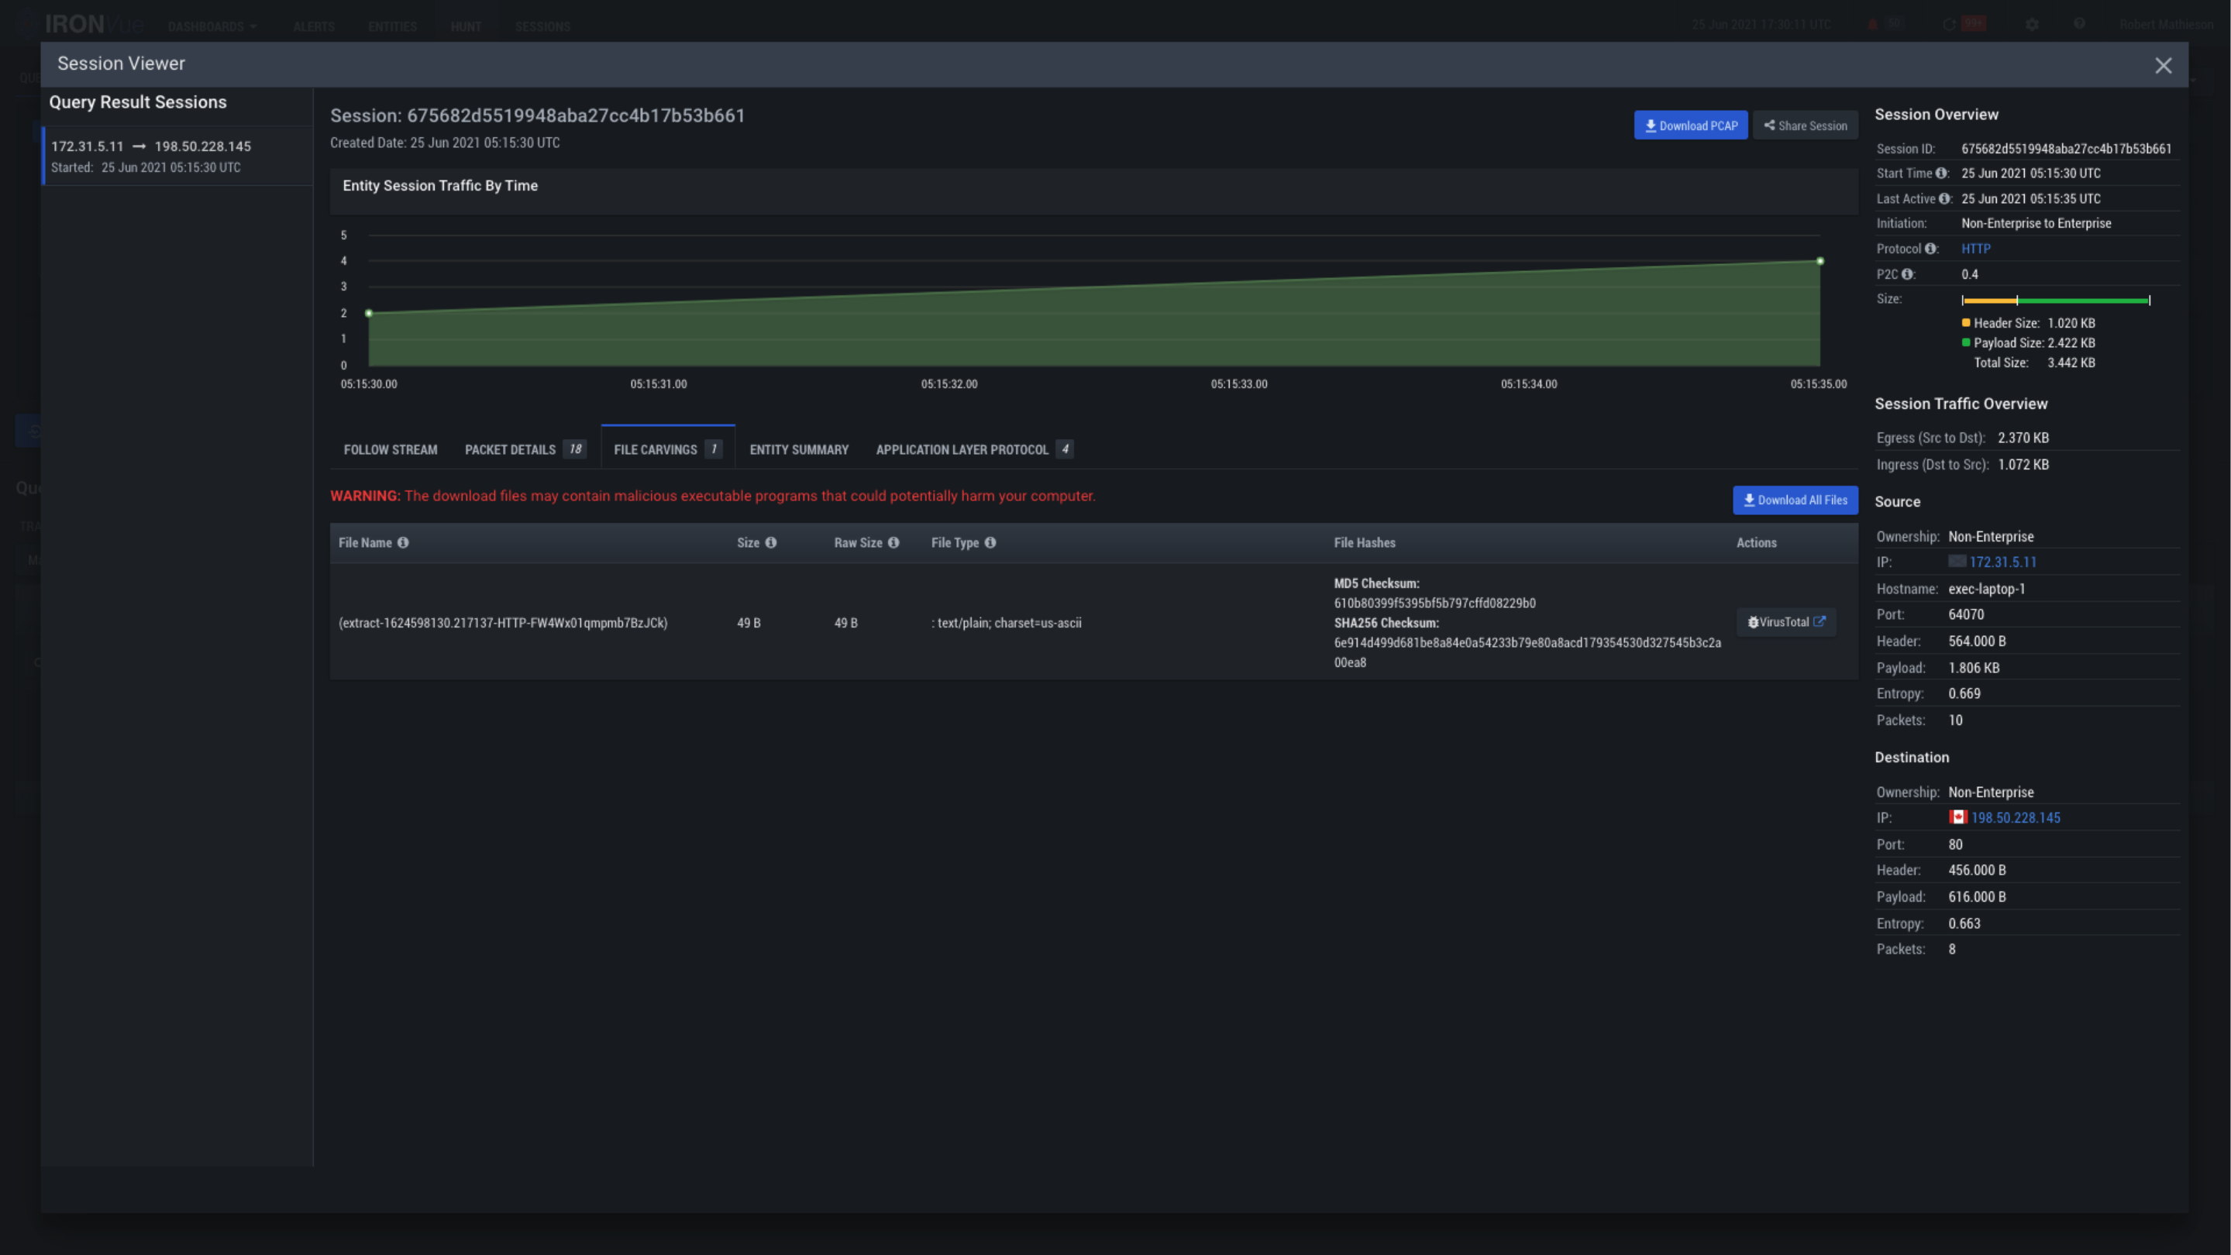Open the help icon
Image resolution: width=2231 pixels, height=1255 pixels.
2079,24
